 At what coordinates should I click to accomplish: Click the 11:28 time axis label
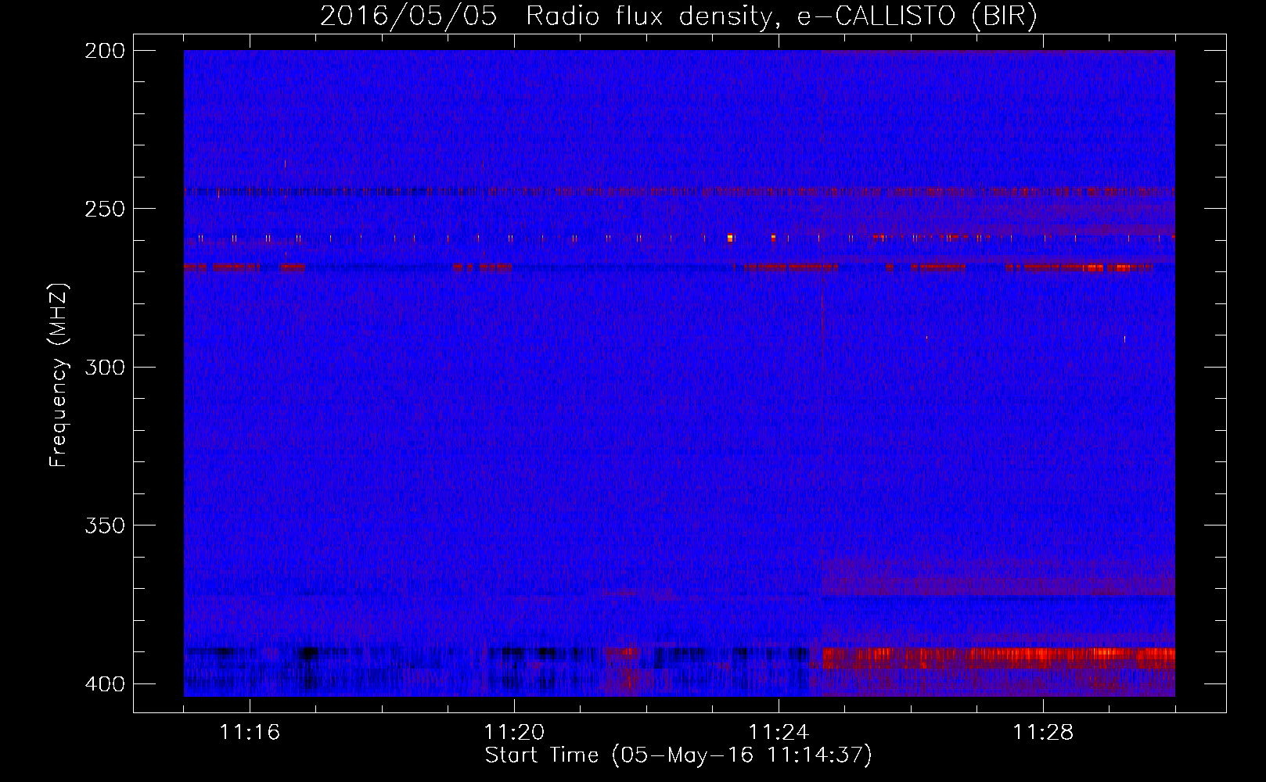click(1043, 733)
